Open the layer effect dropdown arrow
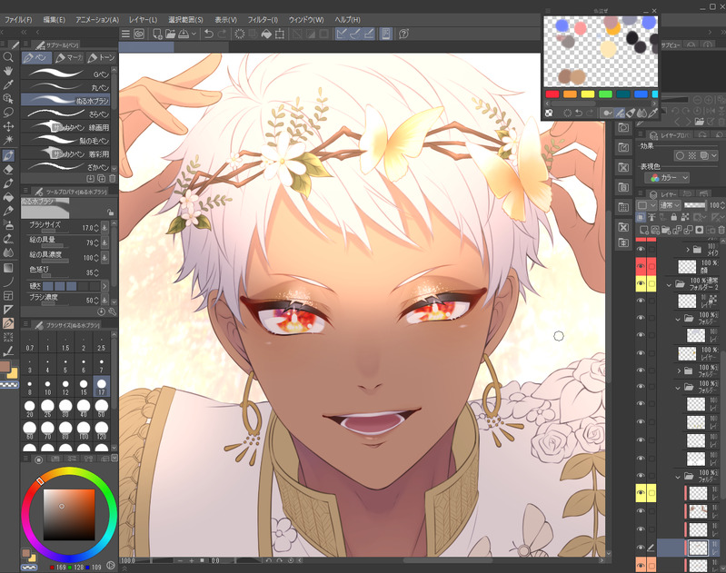 click(714, 156)
